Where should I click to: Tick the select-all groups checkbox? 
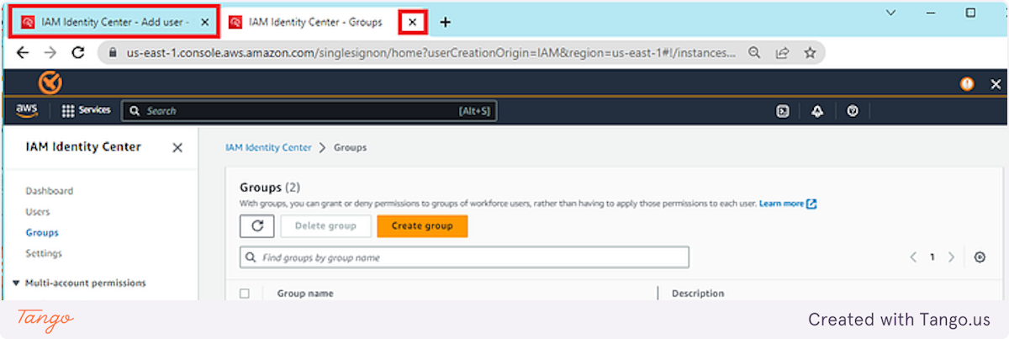click(x=245, y=294)
